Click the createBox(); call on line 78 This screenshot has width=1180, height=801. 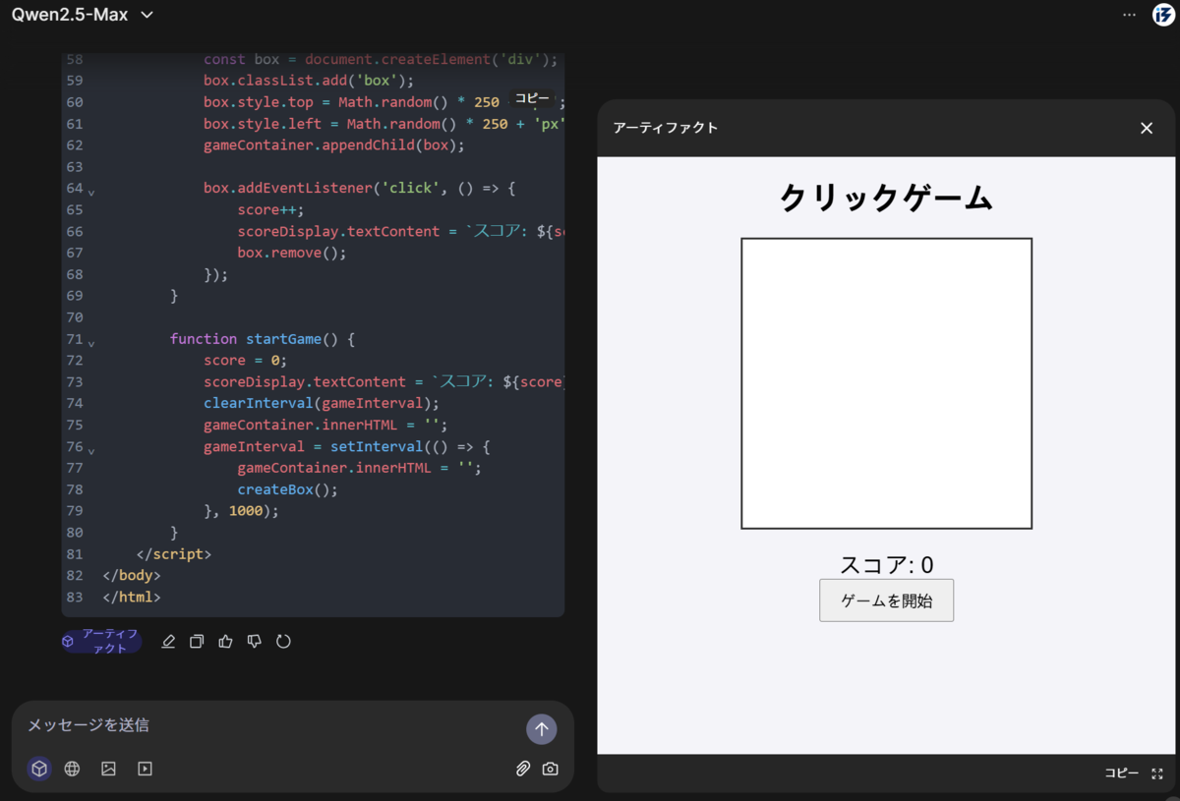[x=287, y=489]
